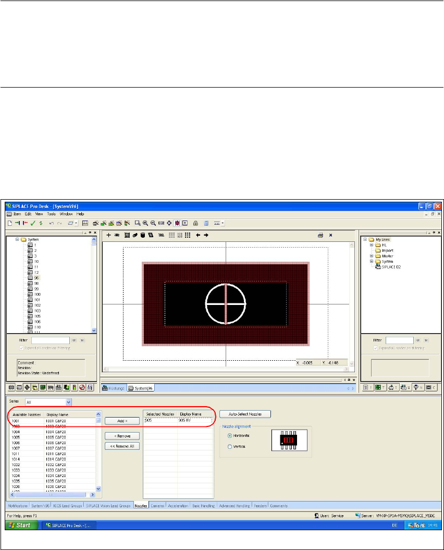Image resolution: width=444 pixels, height=550 pixels.
Task: Click the Add > button
Action: 122,421
